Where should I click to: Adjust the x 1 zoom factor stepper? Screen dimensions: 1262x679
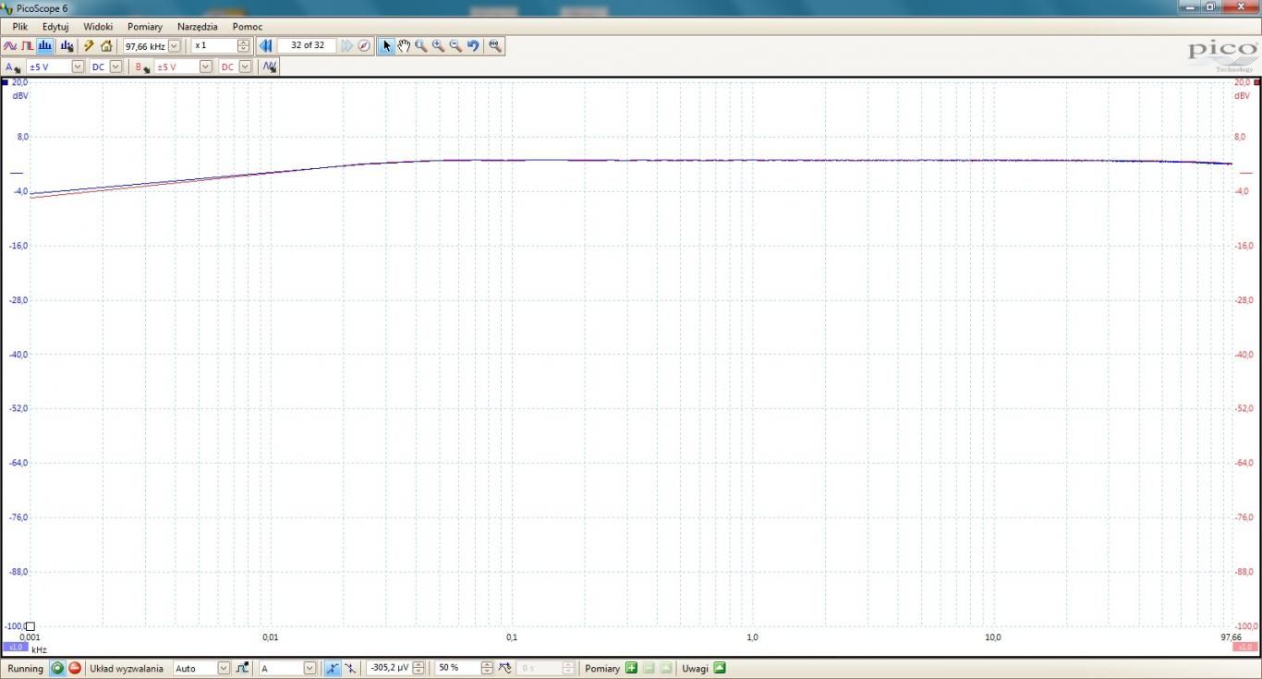[x=244, y=45]
